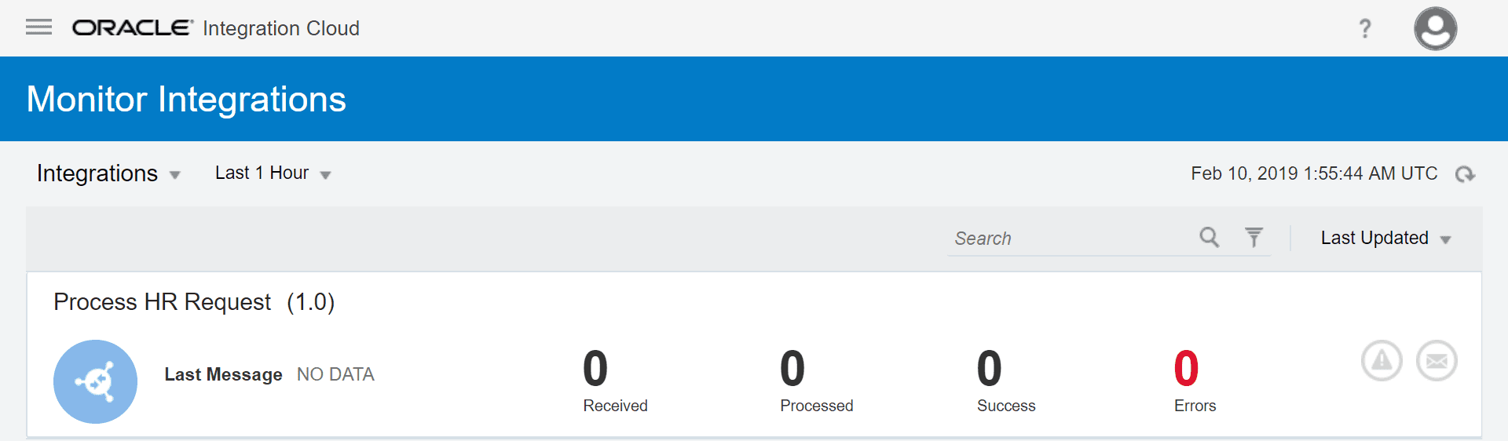1508x441 pixels.
Task: Click the red Errors count
Action: 1187,369
